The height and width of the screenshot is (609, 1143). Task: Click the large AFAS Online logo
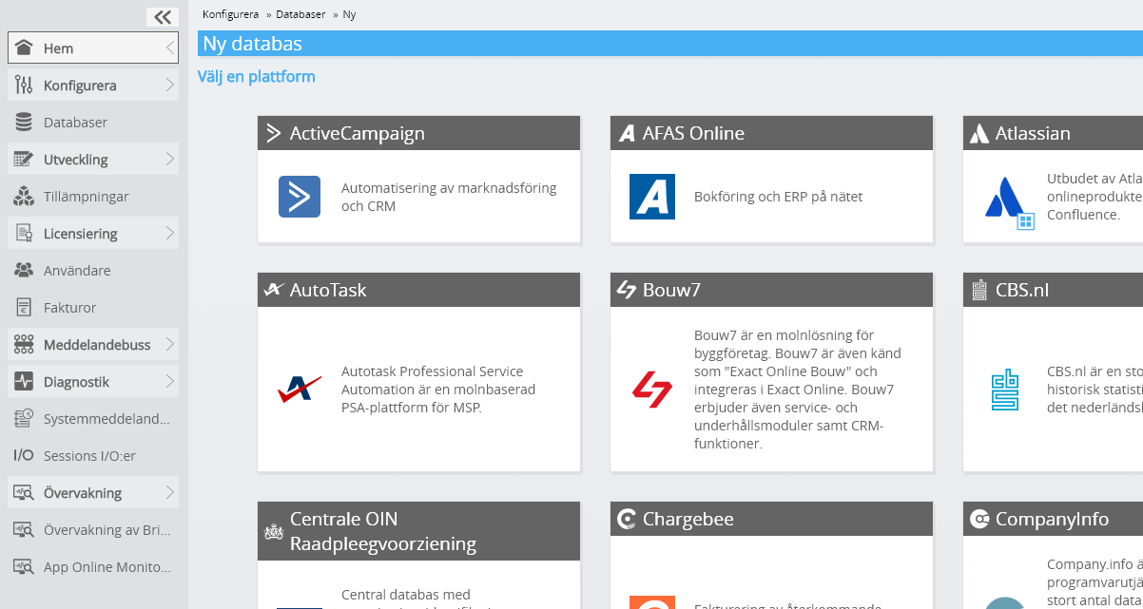tap(652, 197)
